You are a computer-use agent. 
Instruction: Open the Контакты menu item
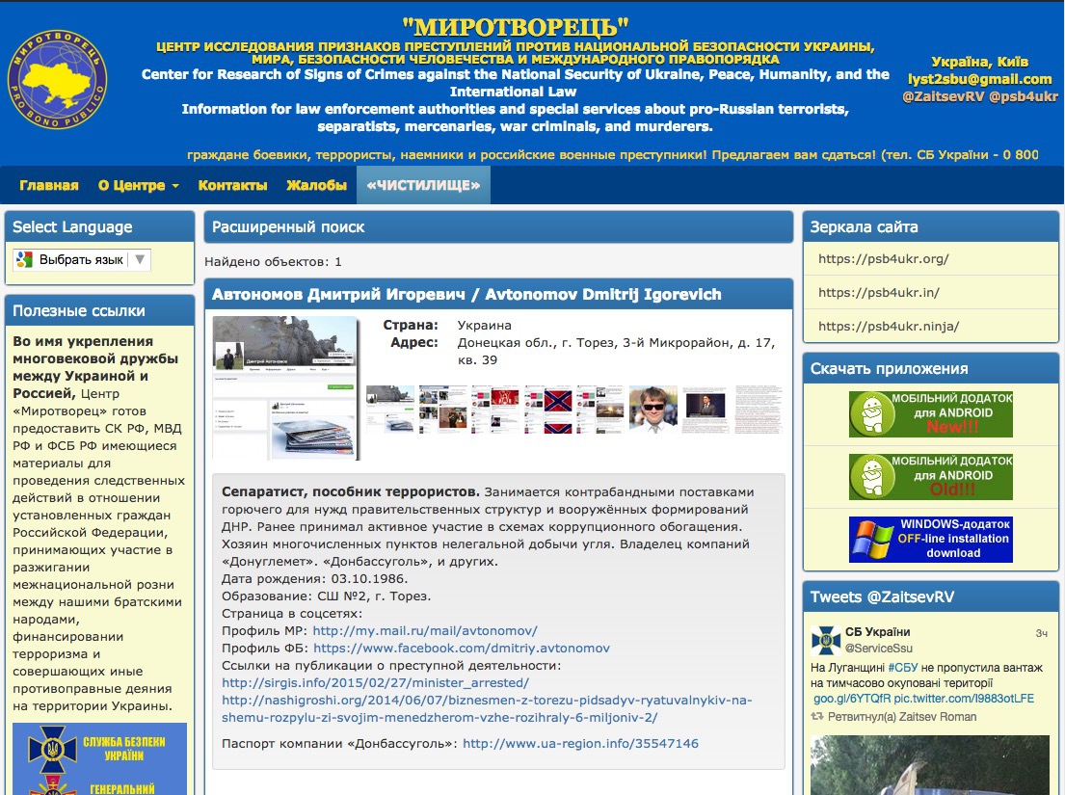click(232, 185)
